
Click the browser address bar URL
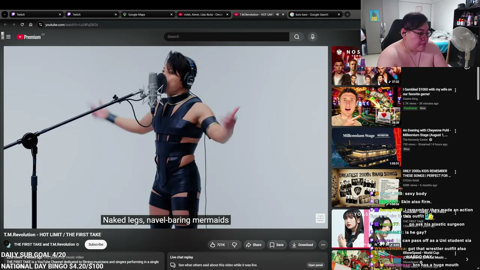[x=72, y=25]
